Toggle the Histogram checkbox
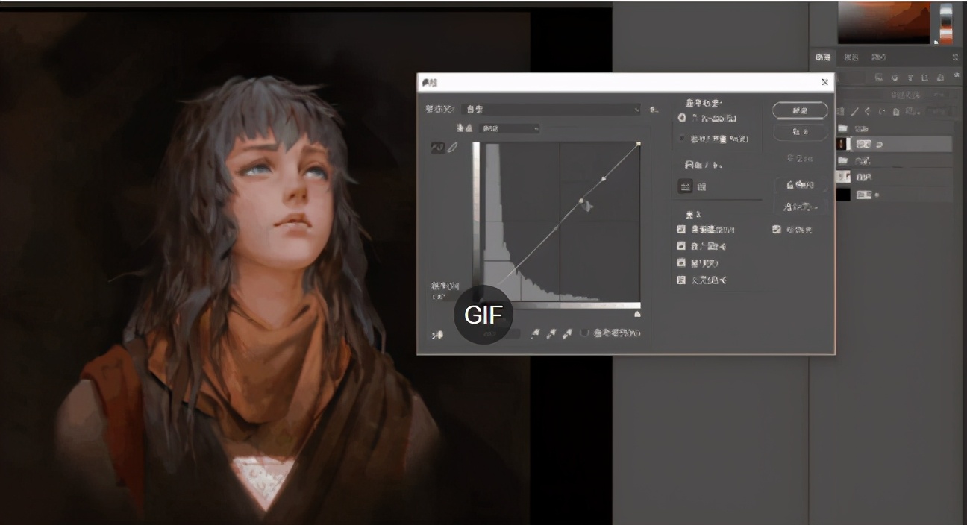Viewport: 967px width, 525px height. [x=681, y=246]
